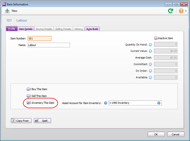Enable the I Buy This Item checkbox
Image resolution: width=190 pixels, height=141 pixels.
point(28,89)
